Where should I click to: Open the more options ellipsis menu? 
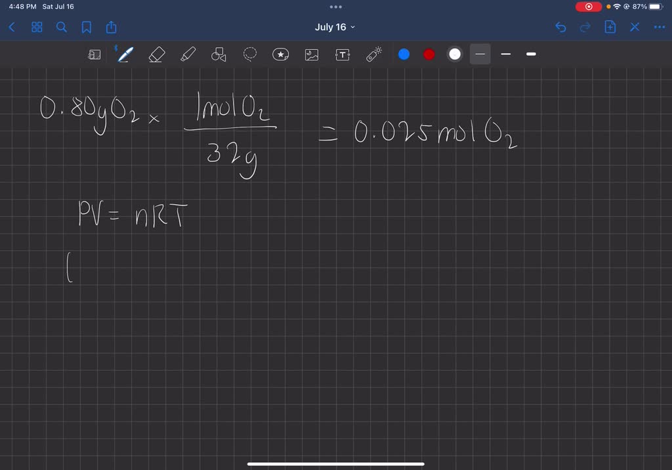660,27
